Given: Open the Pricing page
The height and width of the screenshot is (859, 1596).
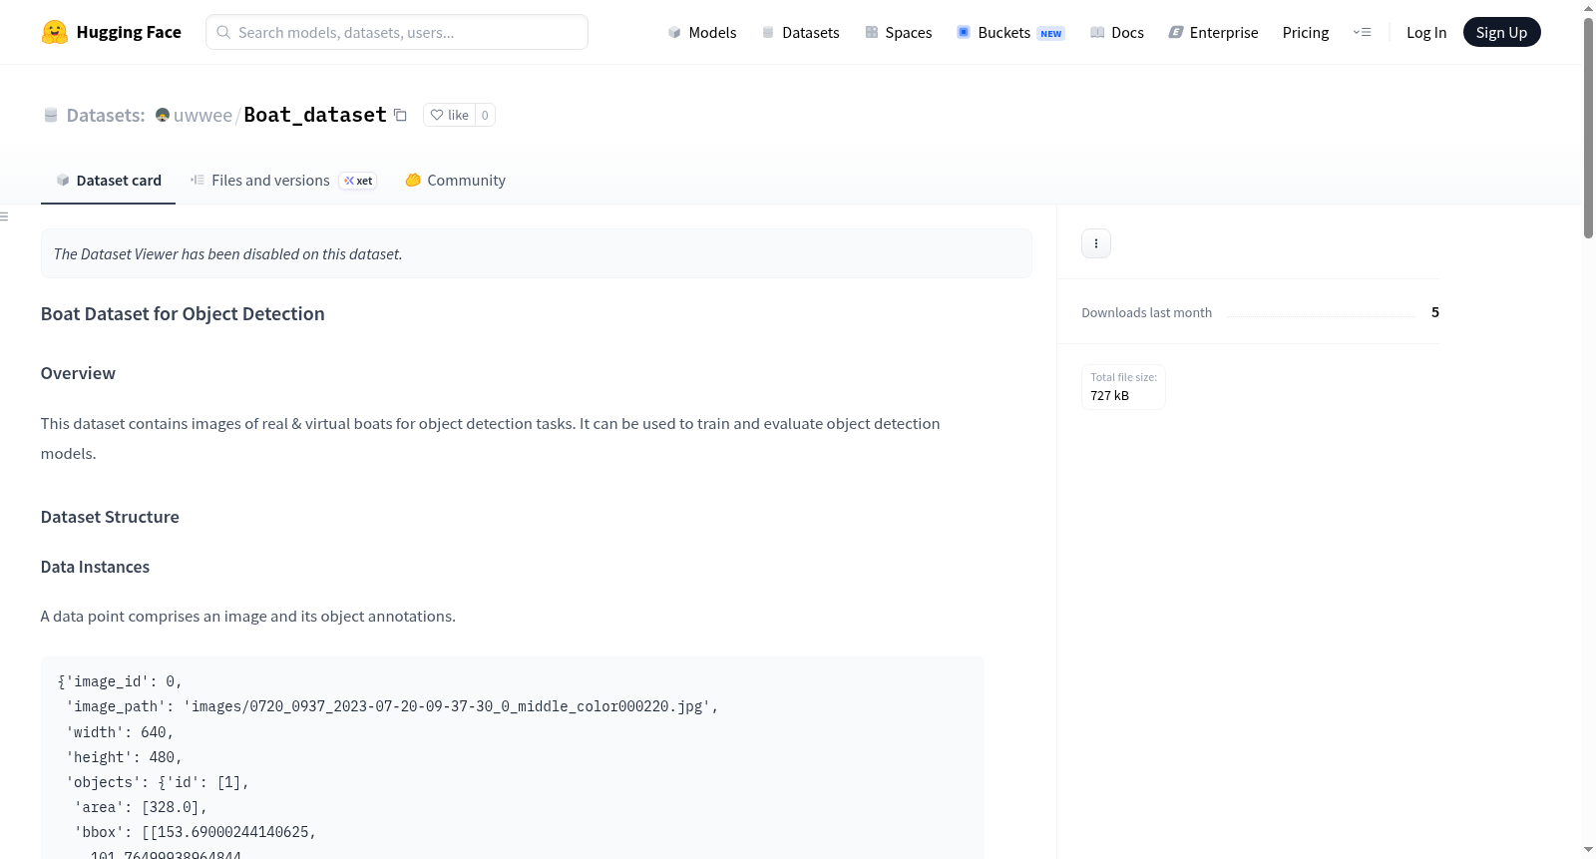Looking at the screenshot, I should 1306,32.
